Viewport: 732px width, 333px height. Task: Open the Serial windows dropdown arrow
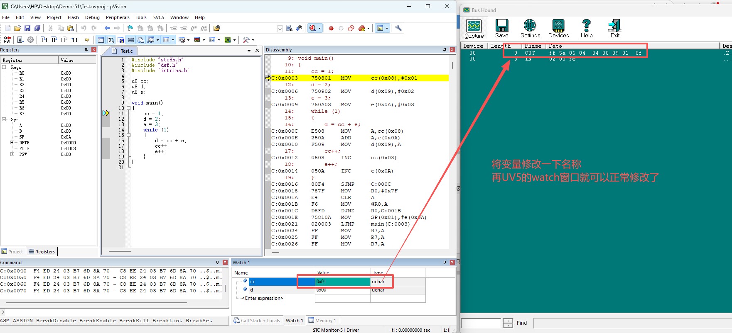click(188, 40)
